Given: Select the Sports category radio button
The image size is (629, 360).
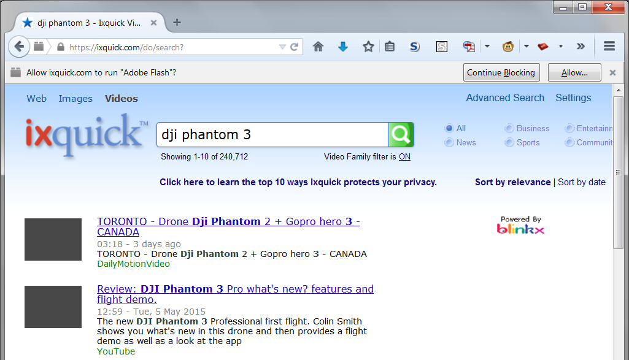Looking at the screenshot, I should click(509, 142).
